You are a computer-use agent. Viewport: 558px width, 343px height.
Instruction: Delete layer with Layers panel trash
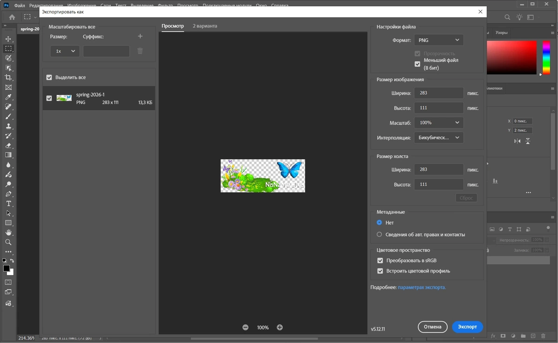coord(544,336)
